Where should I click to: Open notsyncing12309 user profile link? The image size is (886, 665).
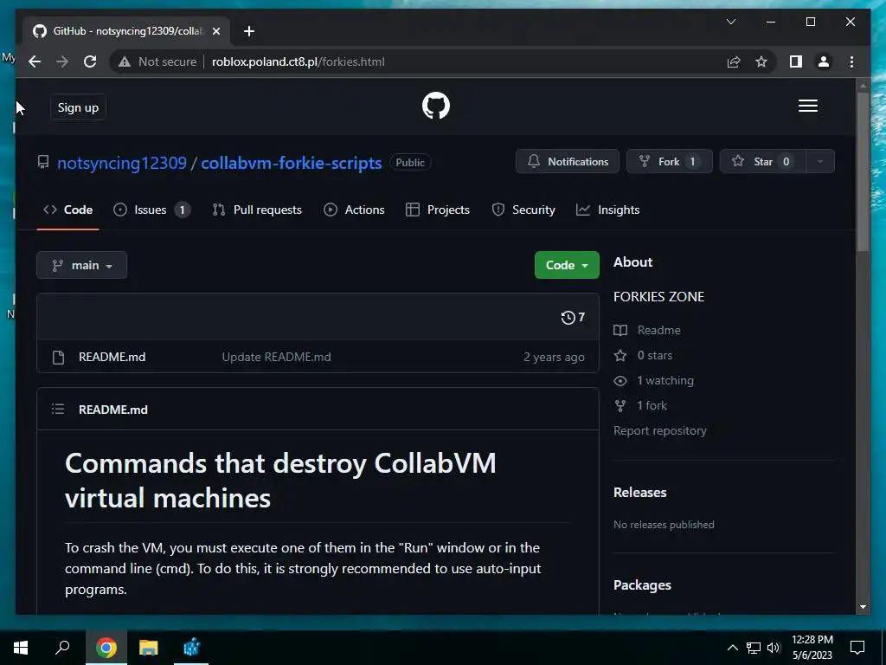point(122,163)
